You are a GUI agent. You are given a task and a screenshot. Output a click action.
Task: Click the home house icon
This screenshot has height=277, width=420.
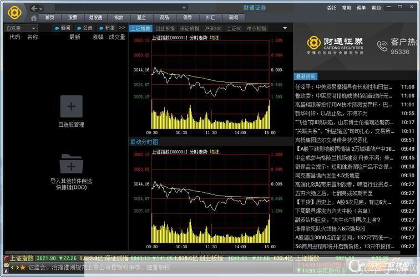coord(34,18)
